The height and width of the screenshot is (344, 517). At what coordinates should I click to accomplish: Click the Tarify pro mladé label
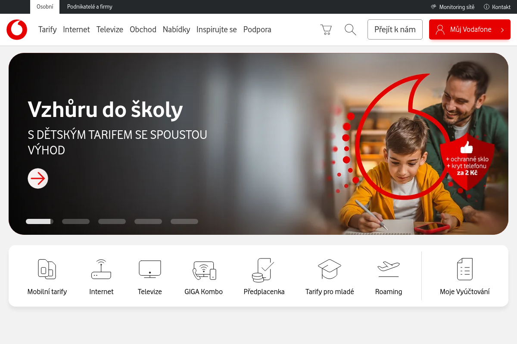330,292
